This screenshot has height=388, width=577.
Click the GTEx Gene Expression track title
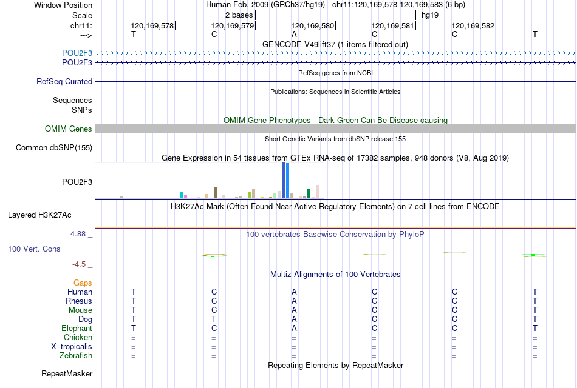point(335,158)
